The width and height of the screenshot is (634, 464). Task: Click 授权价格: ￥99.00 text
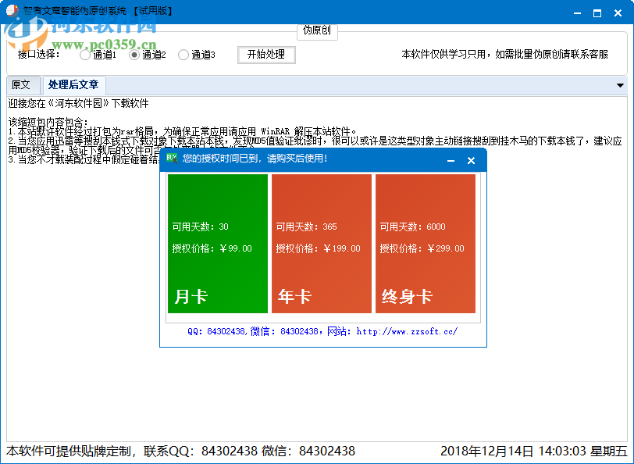pos(212,248)
